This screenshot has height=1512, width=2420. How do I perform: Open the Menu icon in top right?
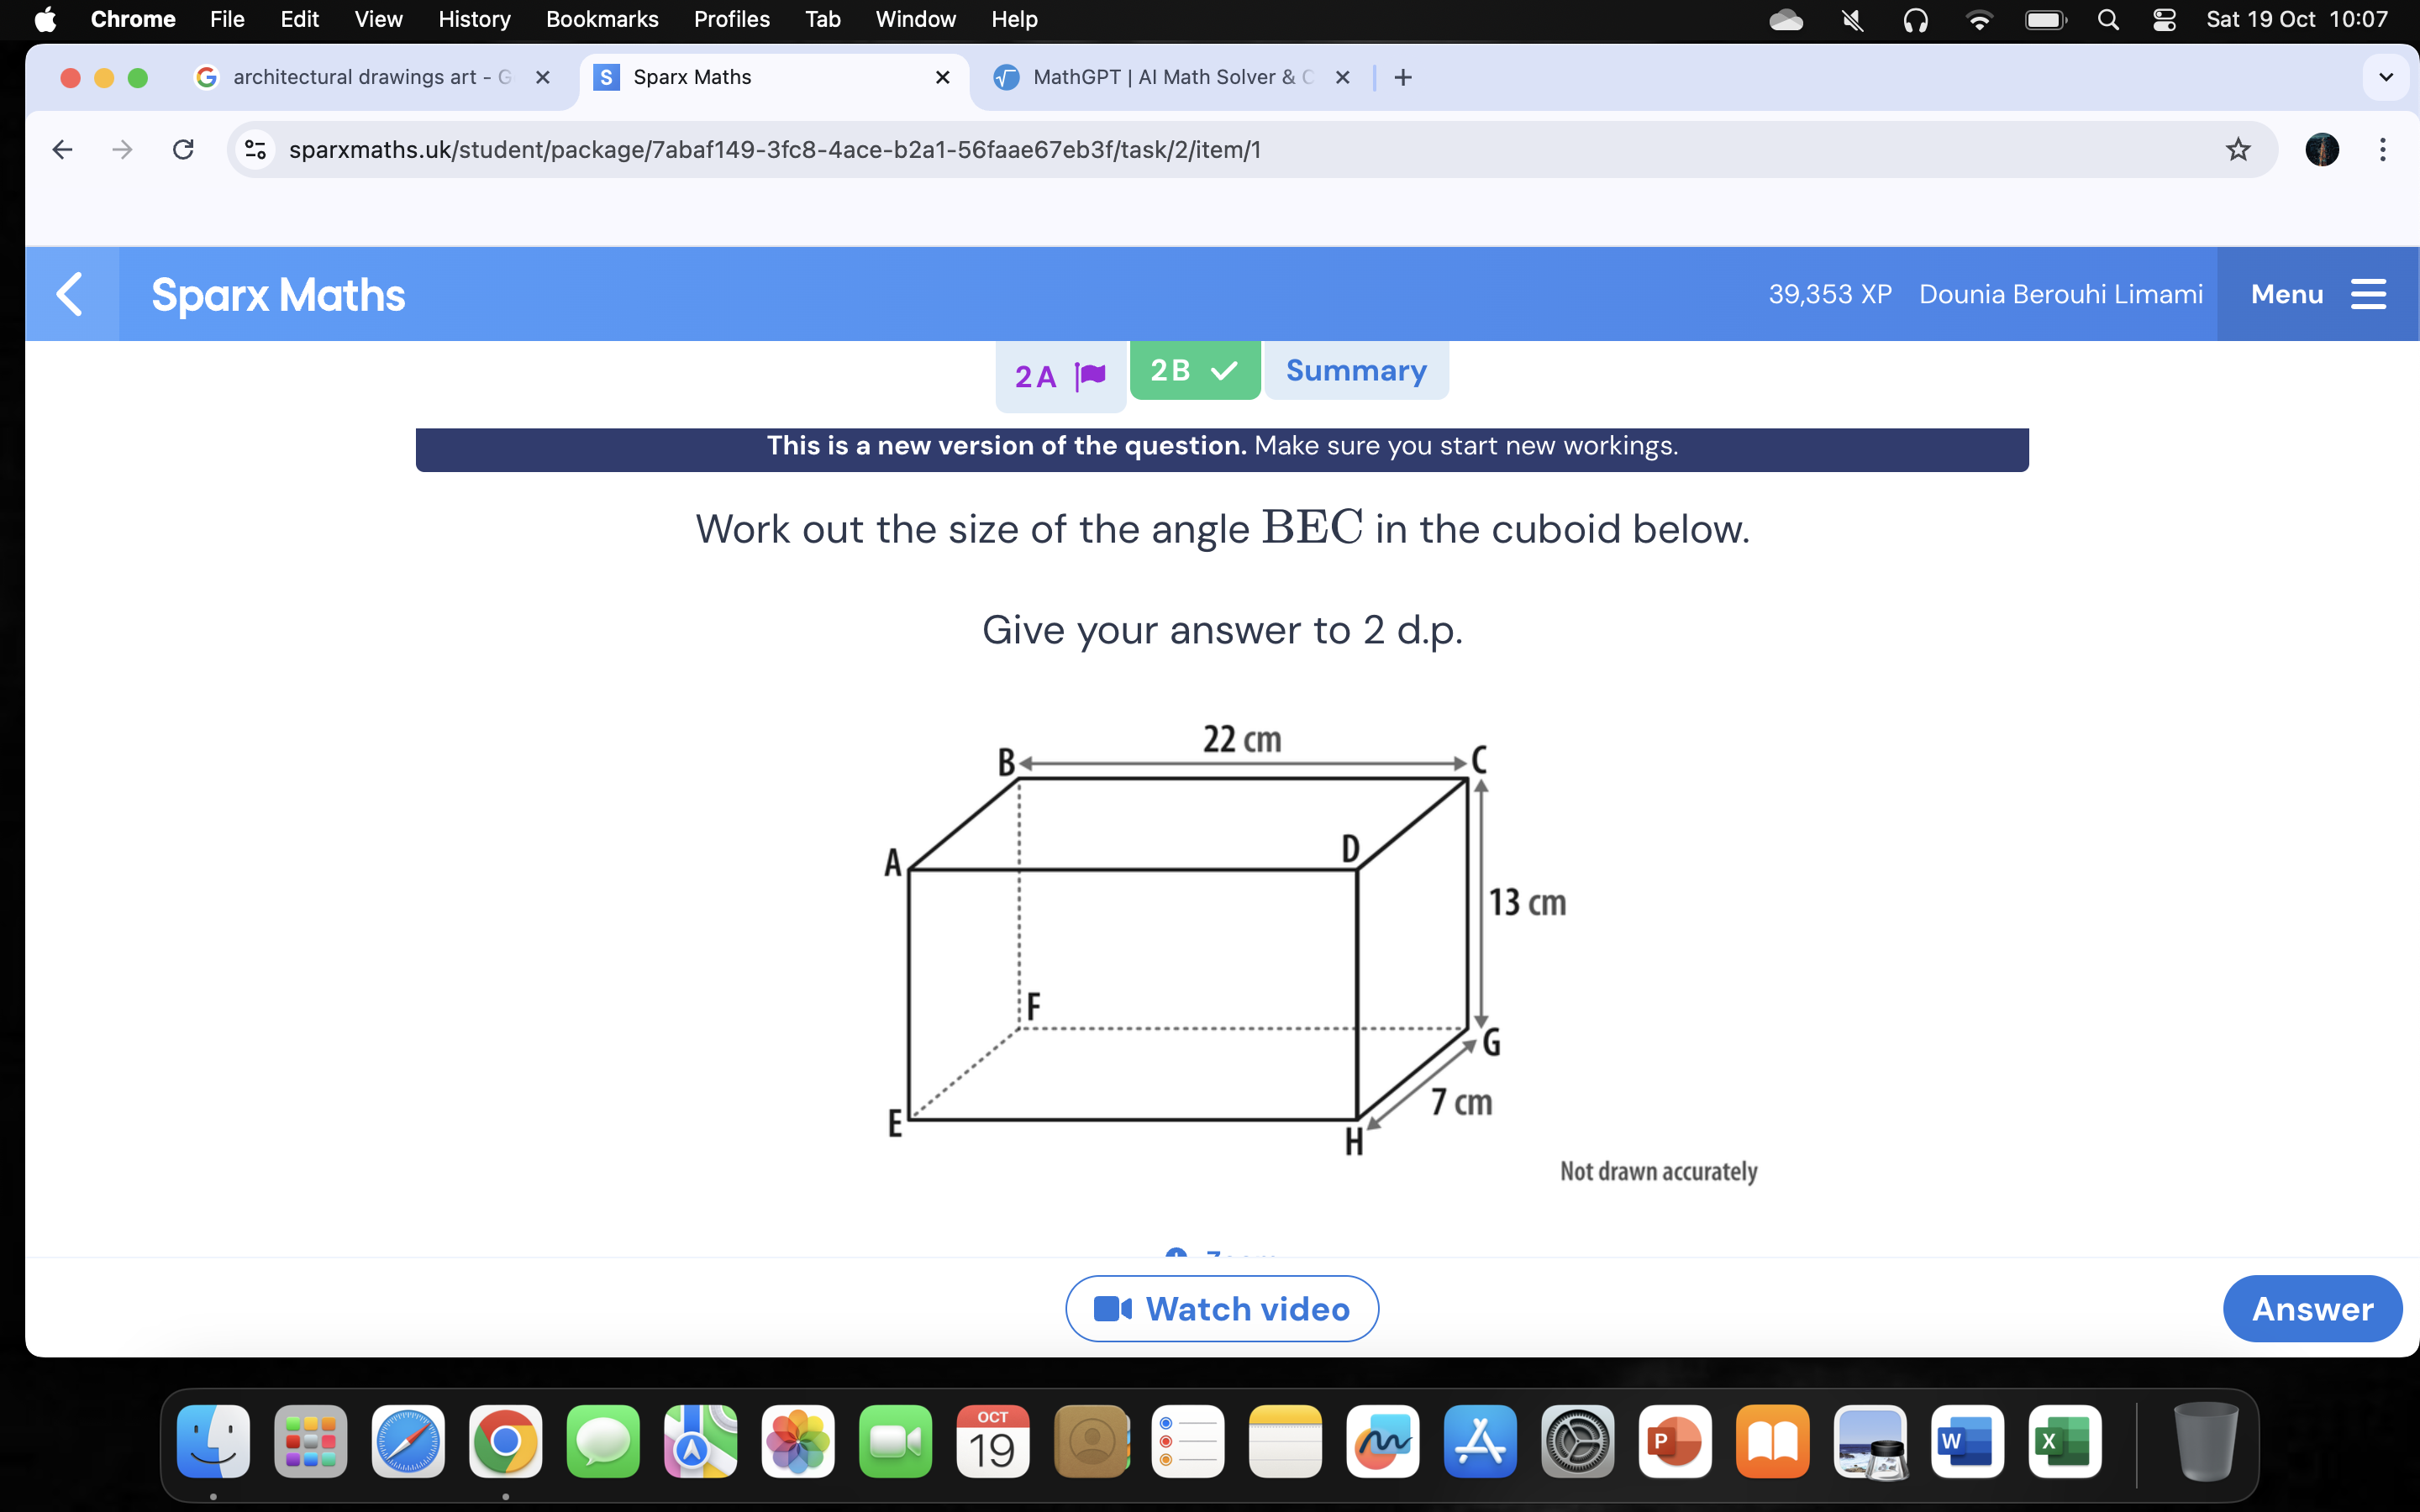click(2368, 292)
